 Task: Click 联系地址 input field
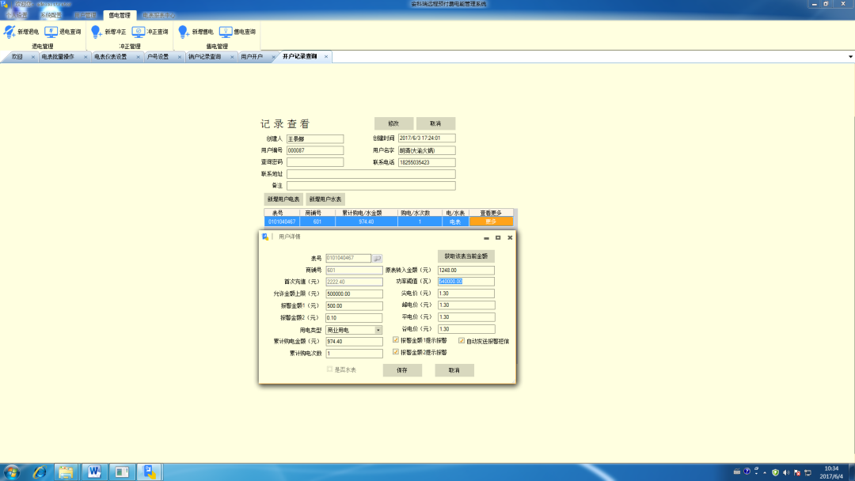click(371, 174)
